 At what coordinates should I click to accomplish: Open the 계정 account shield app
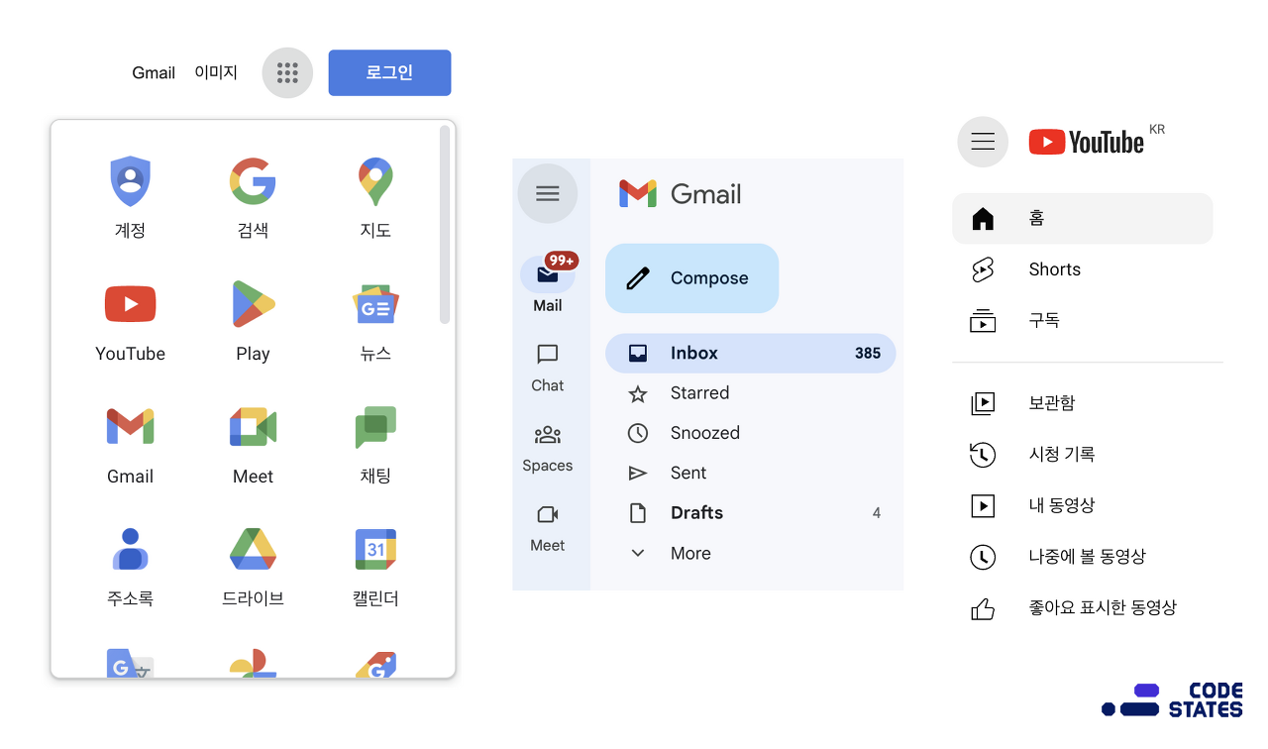tap(130, 197)
